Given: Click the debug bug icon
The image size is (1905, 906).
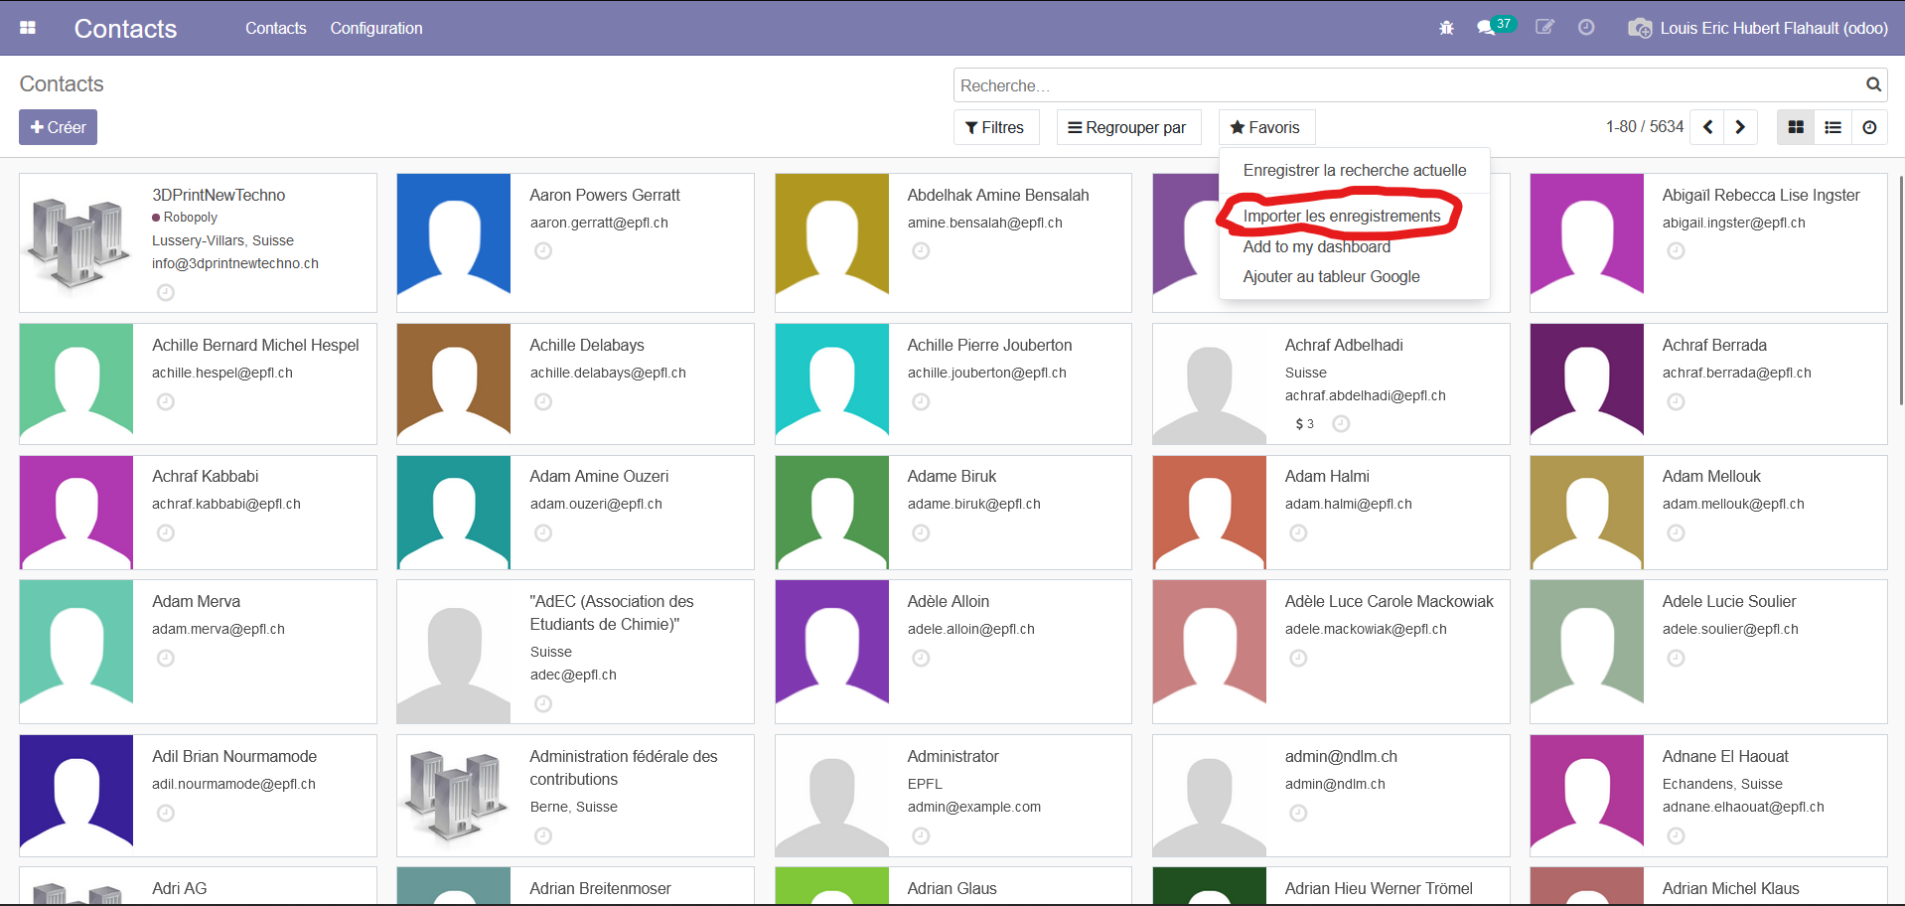Looking at the screenshot, I should point(1446,28).
